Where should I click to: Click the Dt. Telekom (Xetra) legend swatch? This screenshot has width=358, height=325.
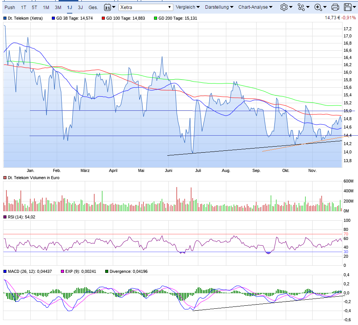(5, 18)
